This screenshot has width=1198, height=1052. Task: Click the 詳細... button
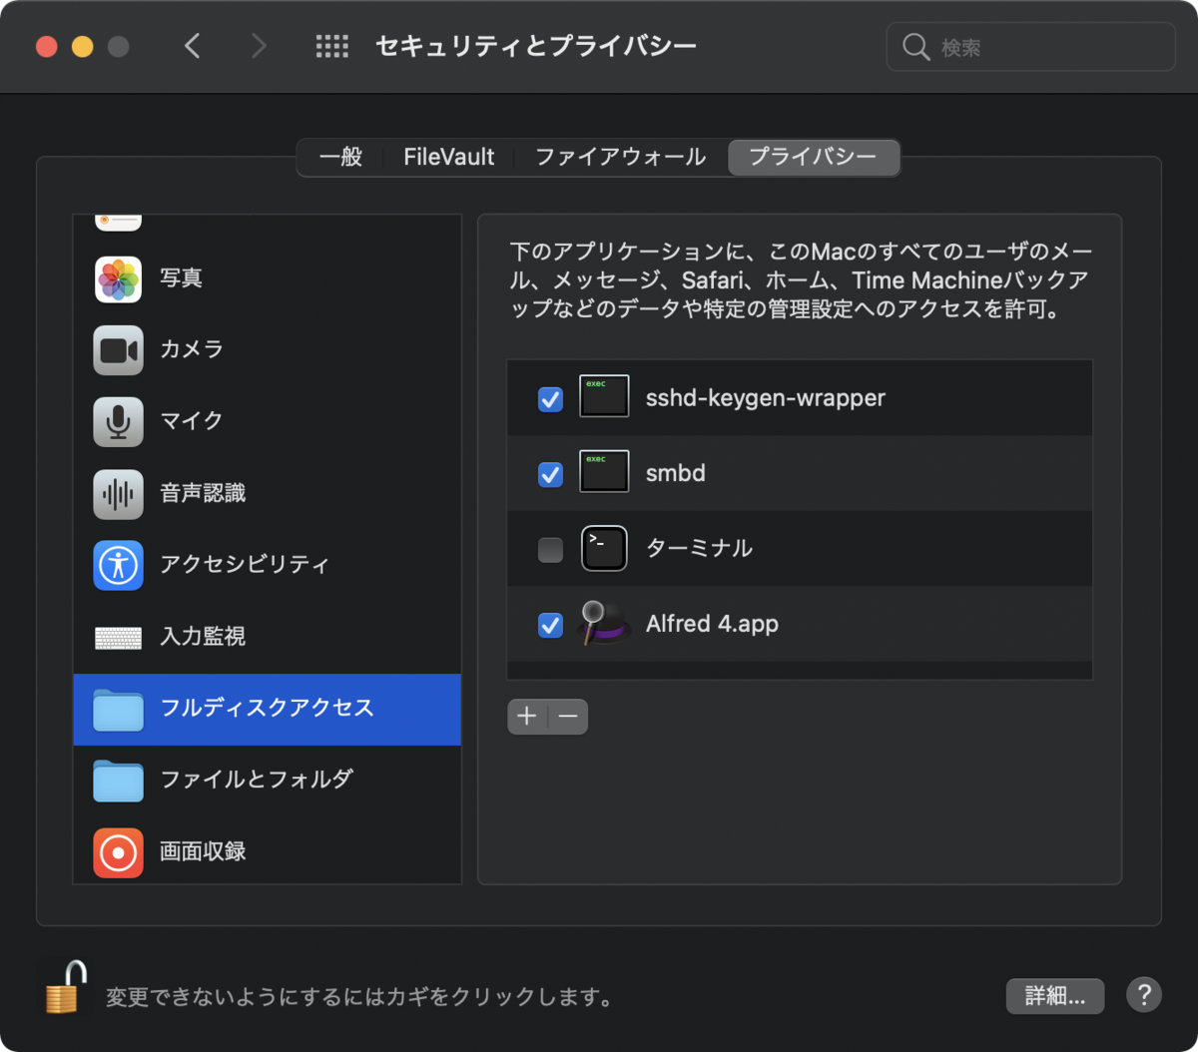point(1054,996)
